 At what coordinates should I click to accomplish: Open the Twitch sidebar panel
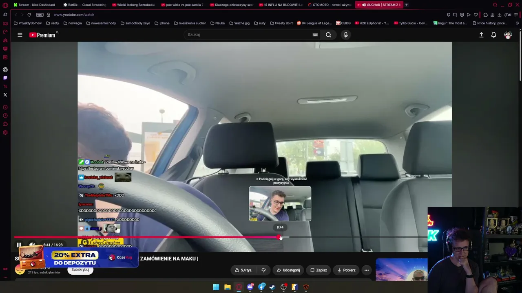tap(5, 78)
